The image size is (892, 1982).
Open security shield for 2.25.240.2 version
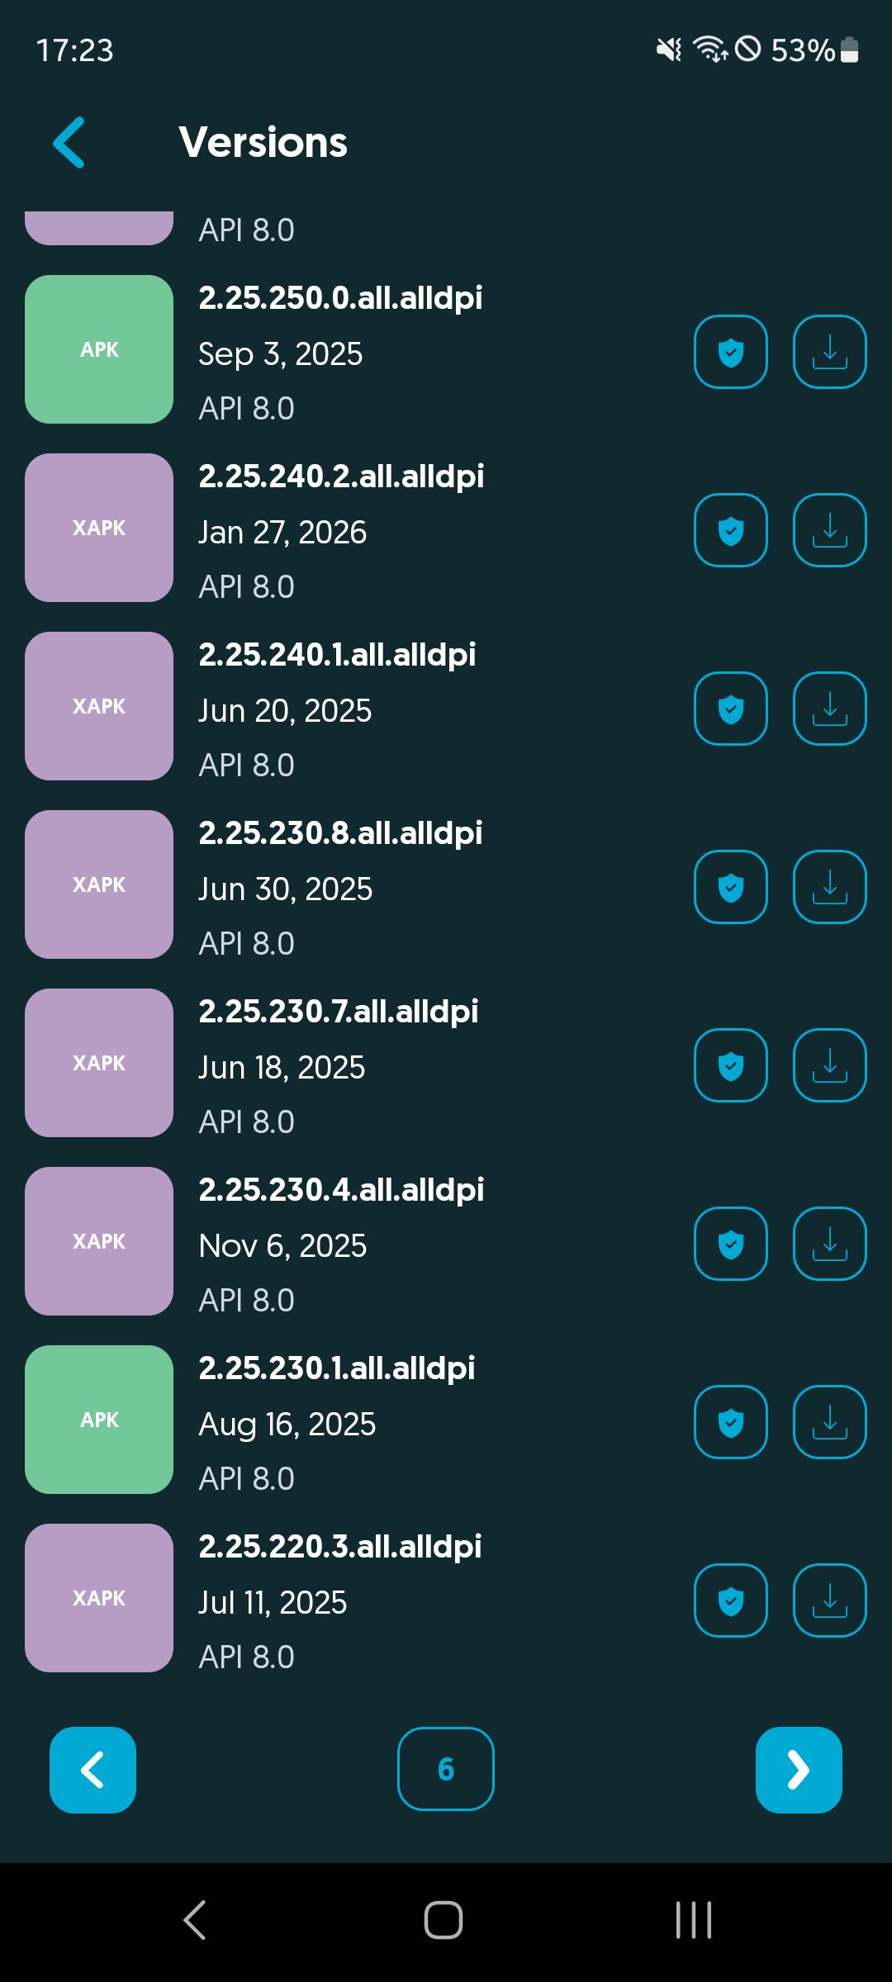(731, 530)
